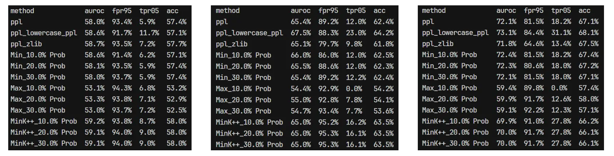Click the 73.1% auroc value
614x156 pixels.
tap(506, 32)
